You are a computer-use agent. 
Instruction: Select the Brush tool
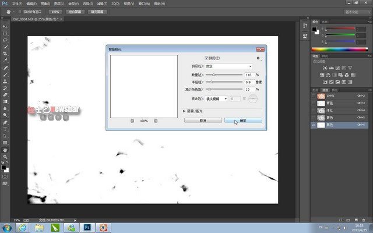point(5,74)
